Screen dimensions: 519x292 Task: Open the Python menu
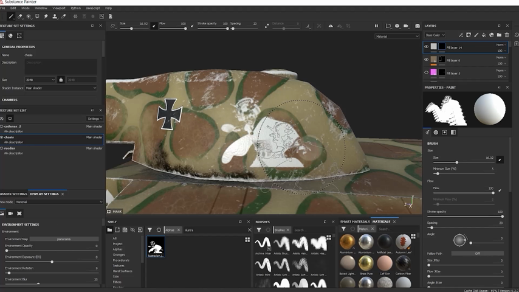[75, 8]
